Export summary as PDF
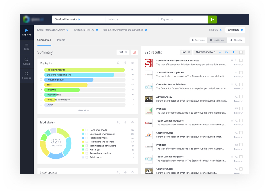 coord(134,52)
